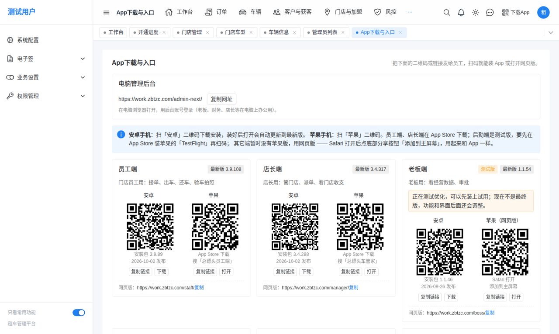Click the 客户与获客 people icon
Viewport: 559px width, 334px height.
(276, 12)
